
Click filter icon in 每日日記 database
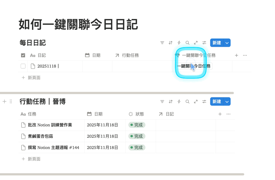click(x=162, y=43)
